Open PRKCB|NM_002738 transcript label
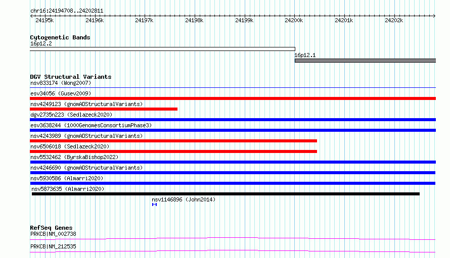The width and height of the screenshot is (450, 258). pos(53,234)
